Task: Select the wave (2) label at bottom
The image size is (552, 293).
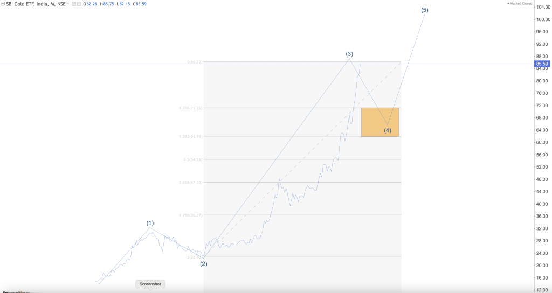Action: [x=204, y=264]
